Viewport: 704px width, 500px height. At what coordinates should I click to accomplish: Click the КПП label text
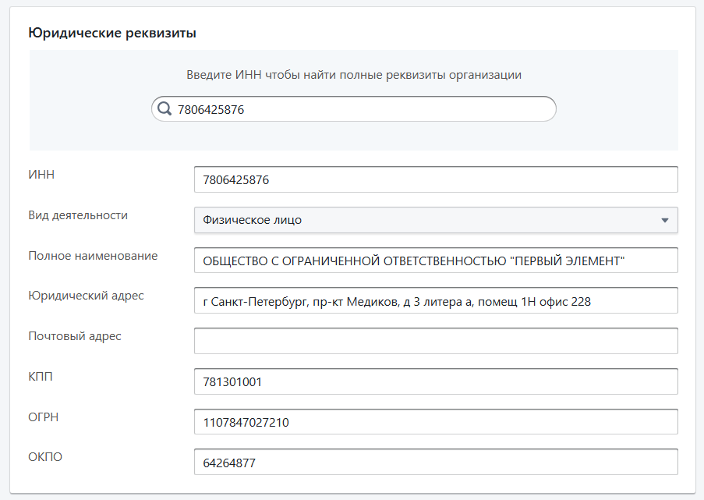(41, 377)
